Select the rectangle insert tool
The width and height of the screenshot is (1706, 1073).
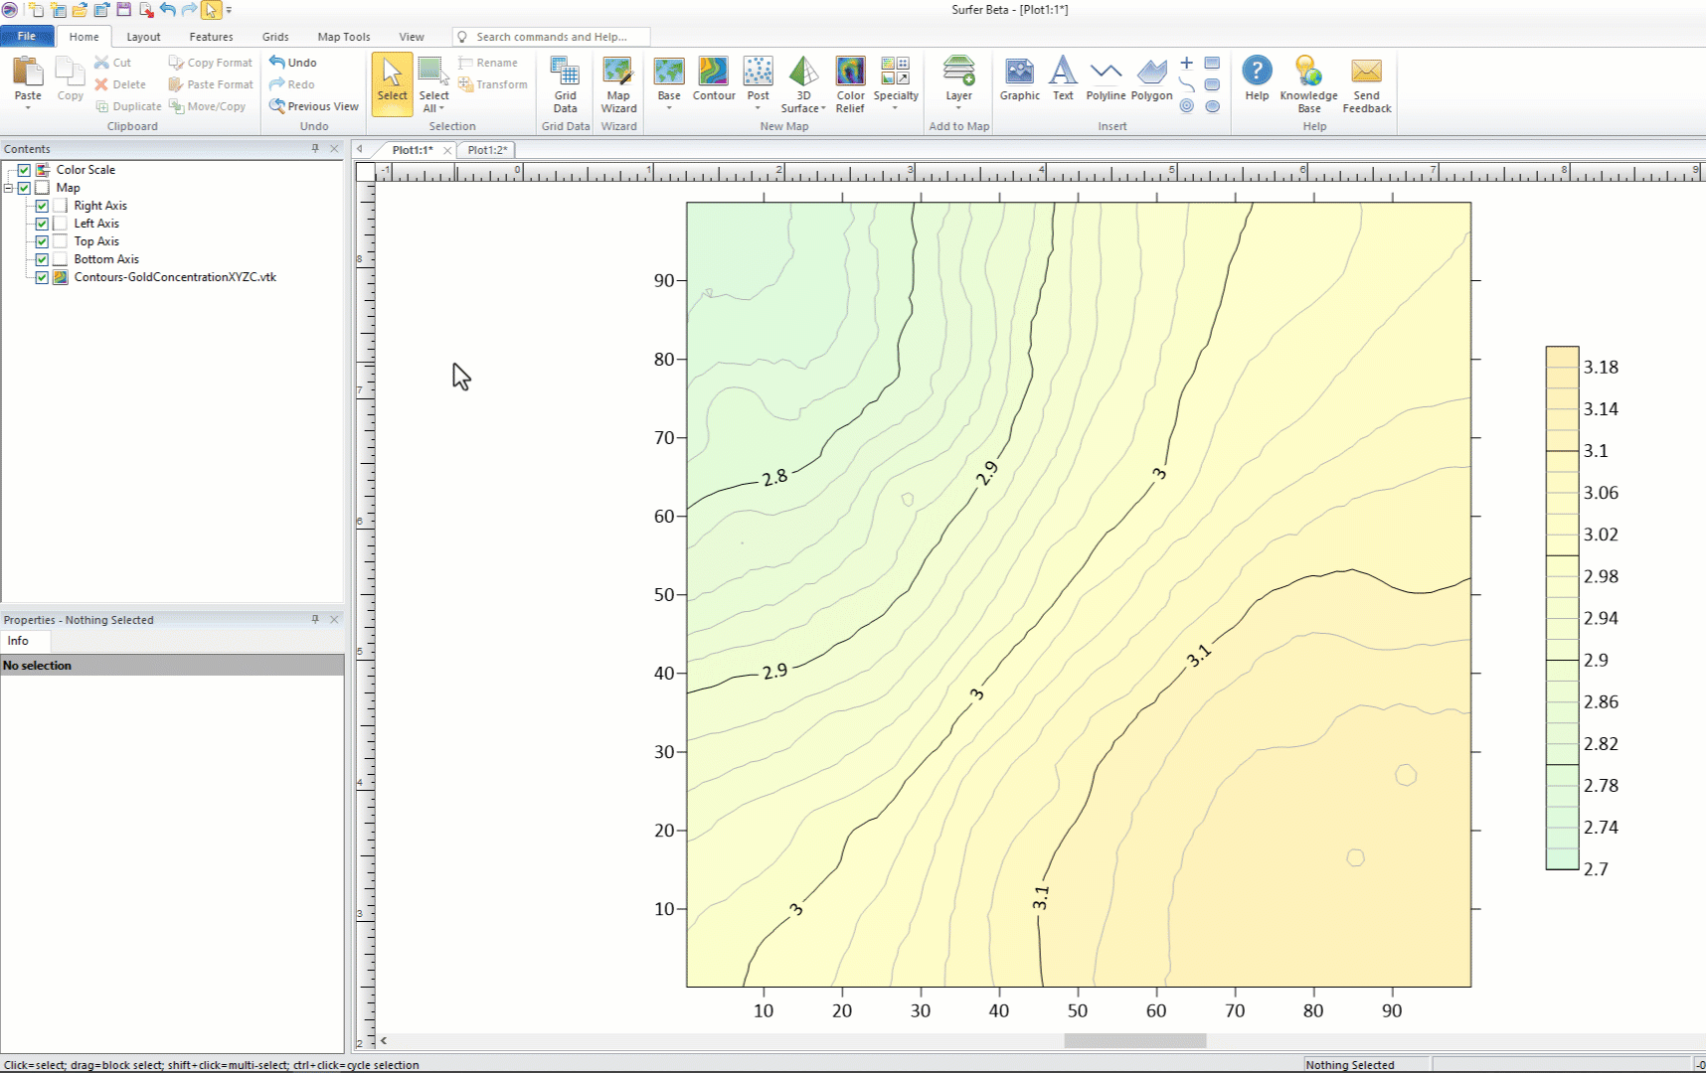(1212, 63)
